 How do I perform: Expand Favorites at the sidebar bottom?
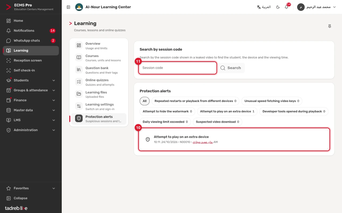click(31, 188)
